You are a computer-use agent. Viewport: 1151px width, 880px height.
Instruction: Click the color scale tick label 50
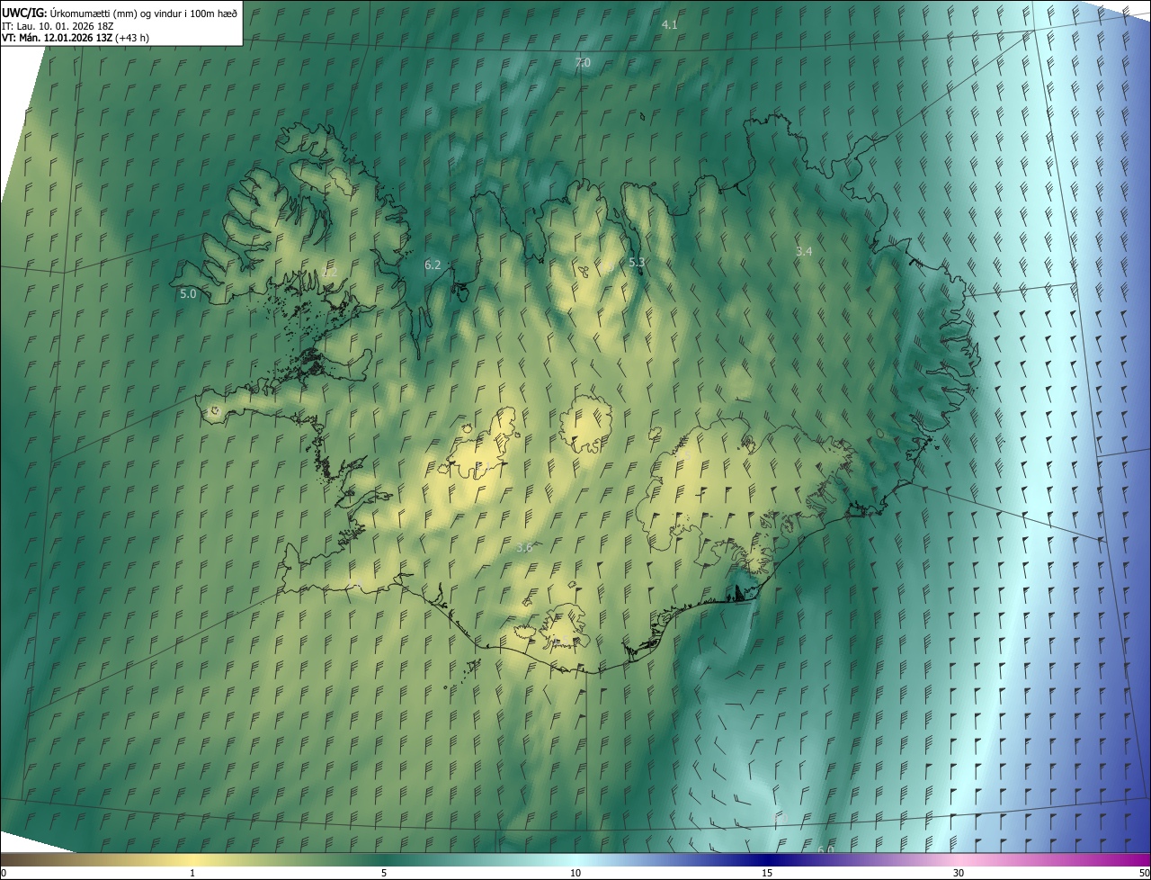1143,873
